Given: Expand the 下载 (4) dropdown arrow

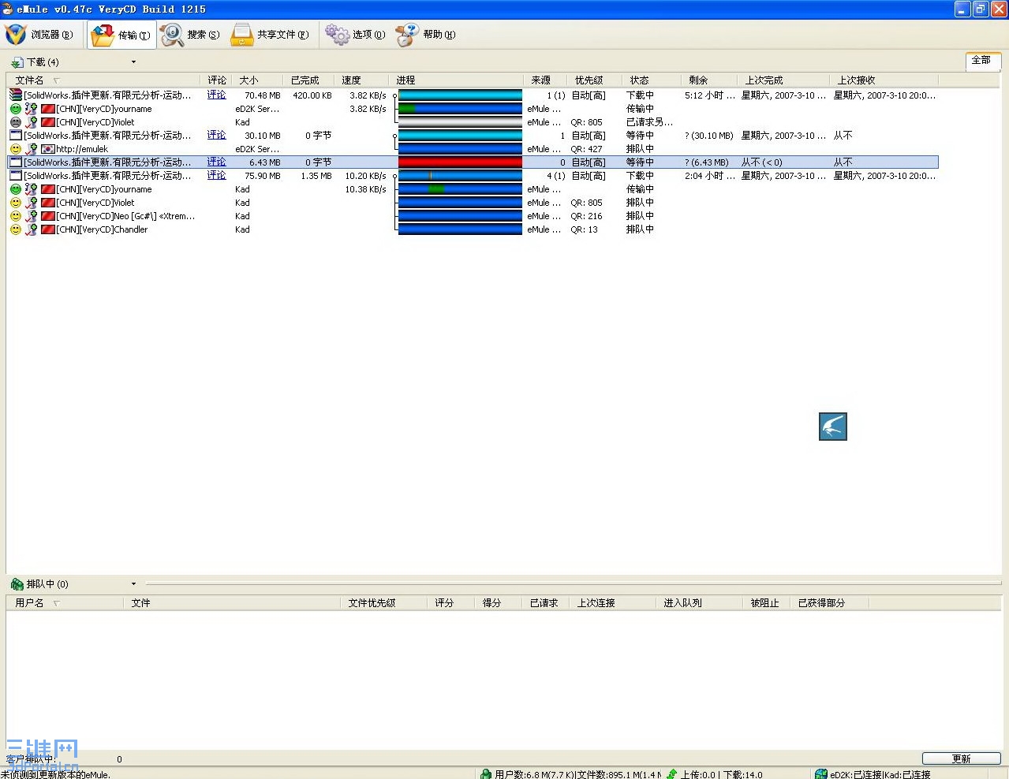Looking at the screenshot, I should 133,62.
